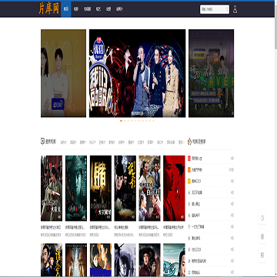Click the ranking entry with orange number badge
The image size is (277, 277).
click(211, 170)
